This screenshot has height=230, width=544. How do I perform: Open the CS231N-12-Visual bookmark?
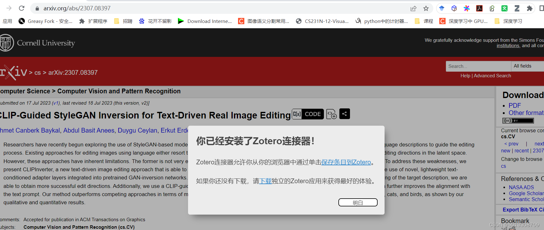pyautogui.click(x=322, y=21)
